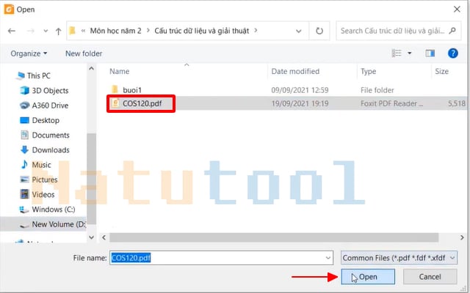Close the Open dialog
Screen dimensions: 470x293
(457, 10)
